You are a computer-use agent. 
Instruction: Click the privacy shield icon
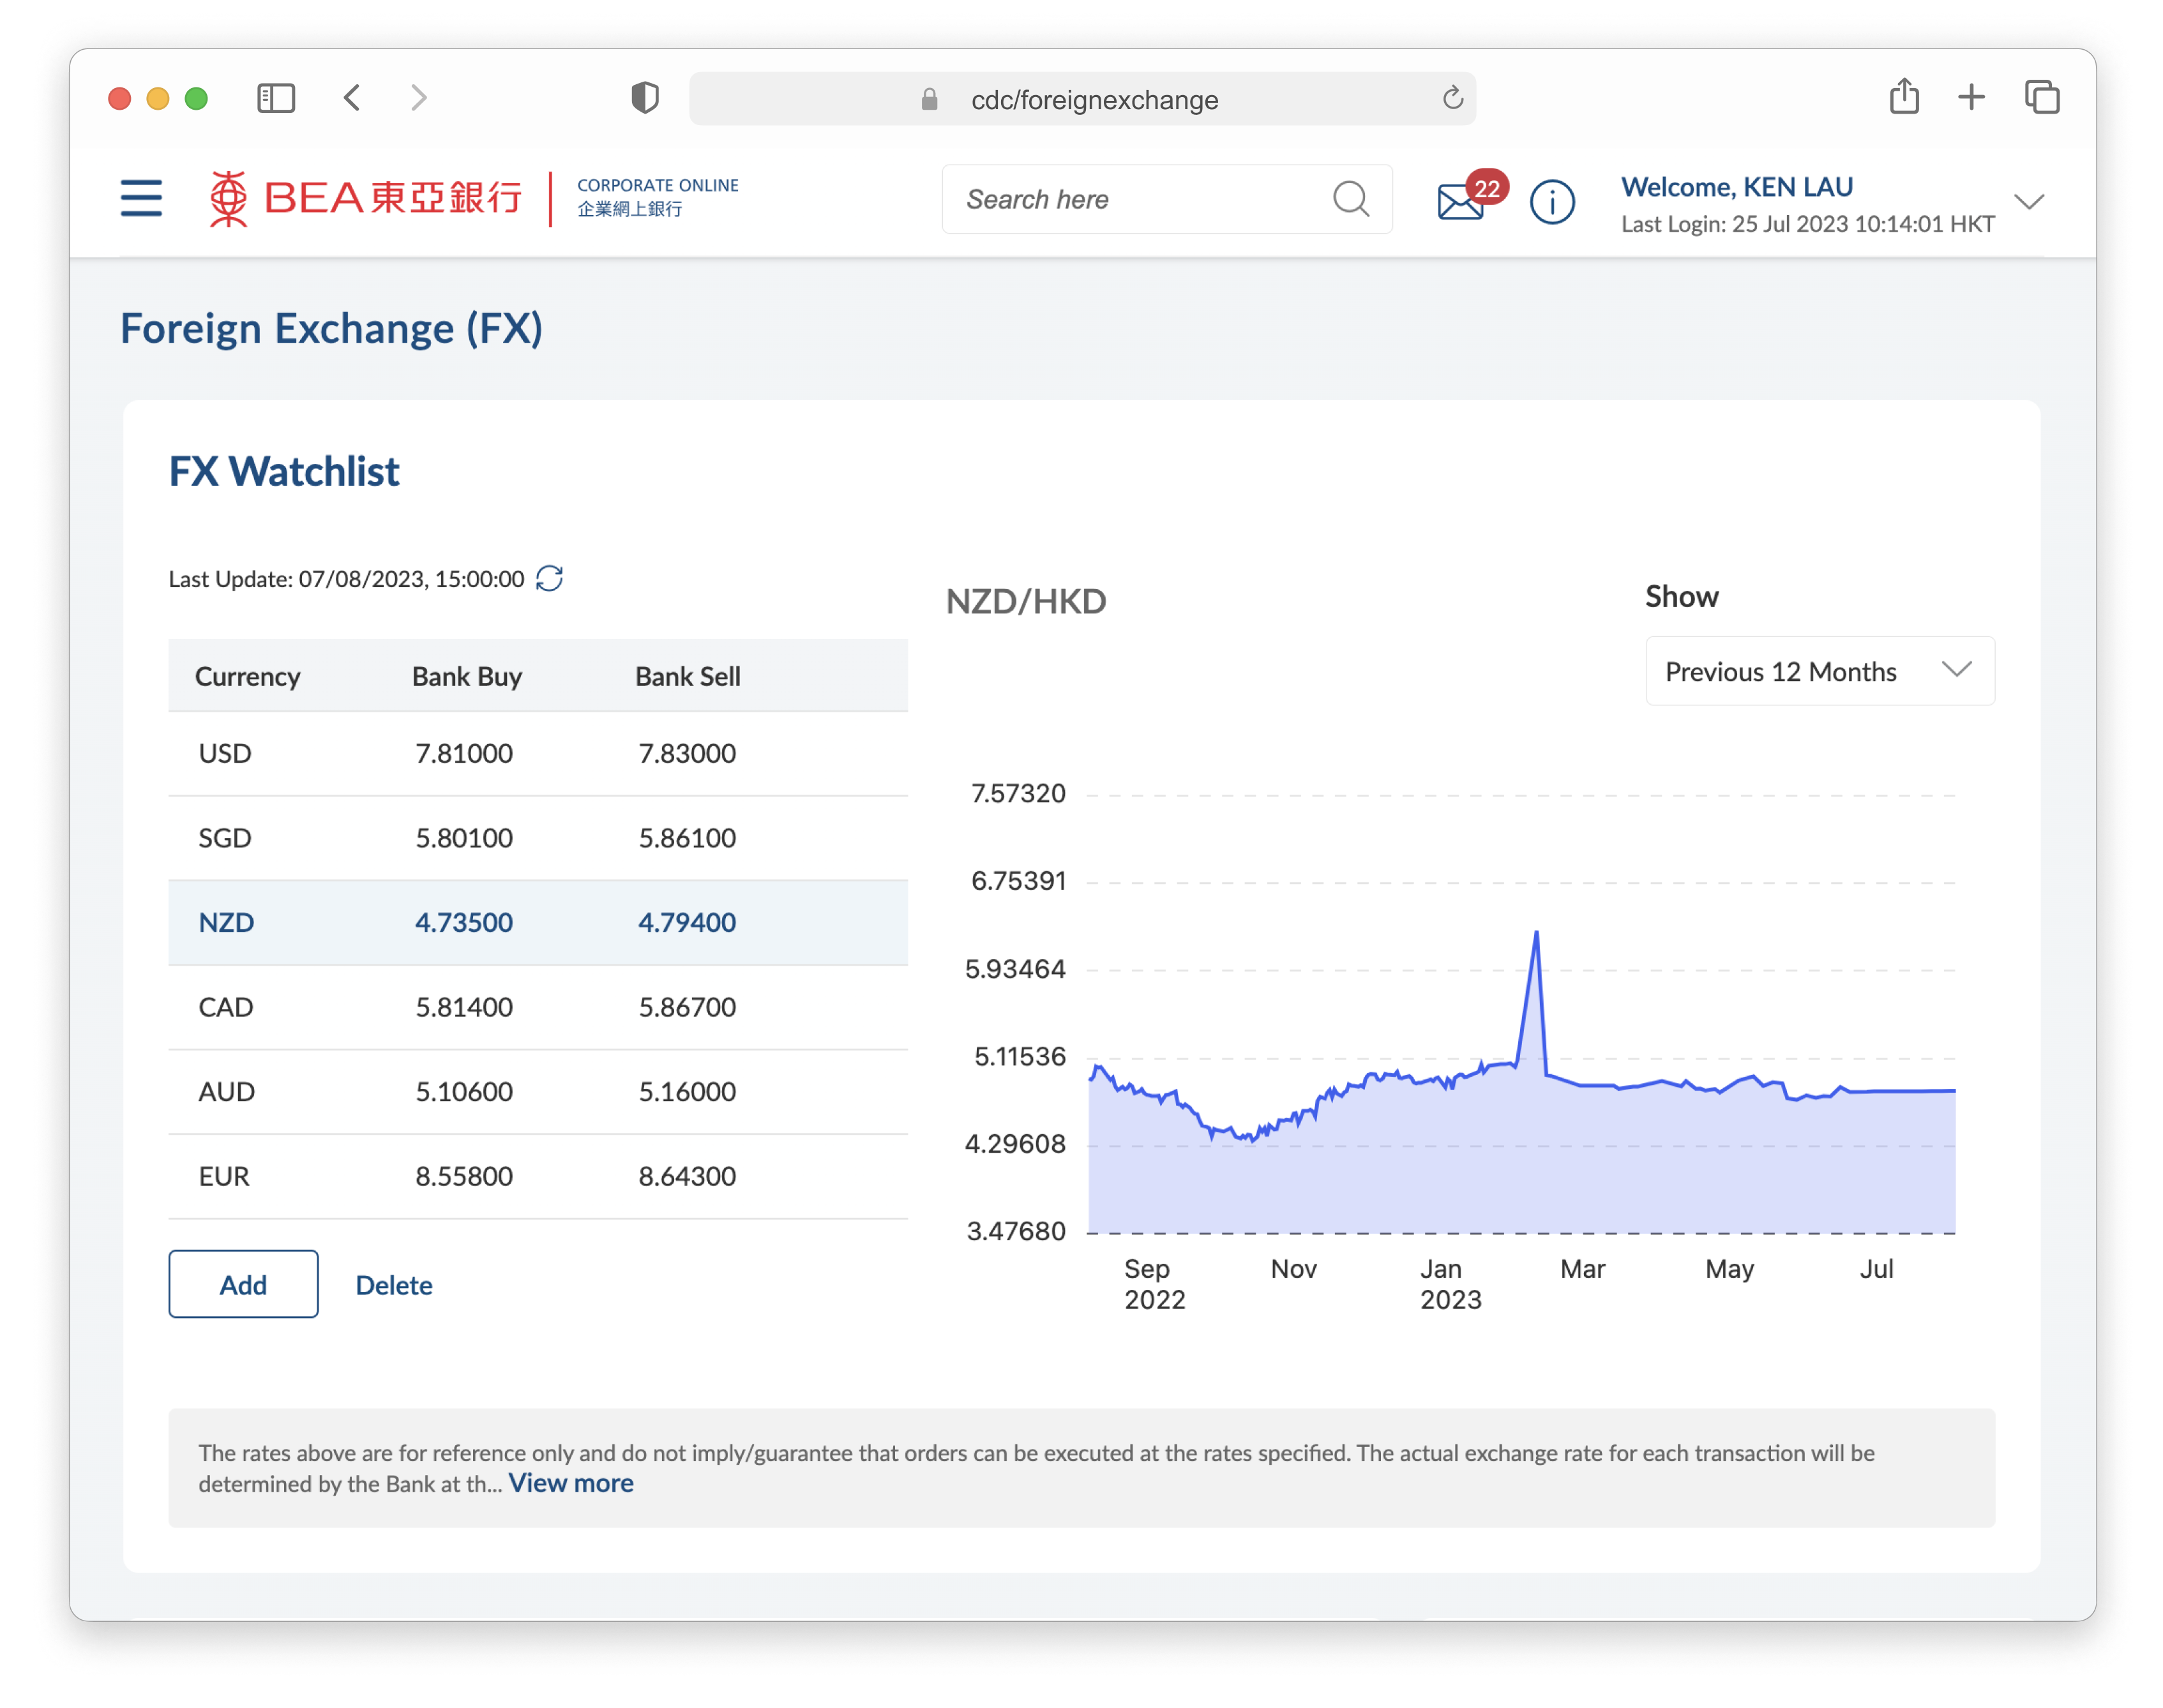click(x=645, y=98)
